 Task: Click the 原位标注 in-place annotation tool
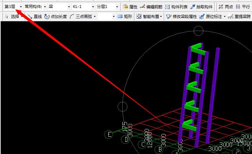coord(211,17)
